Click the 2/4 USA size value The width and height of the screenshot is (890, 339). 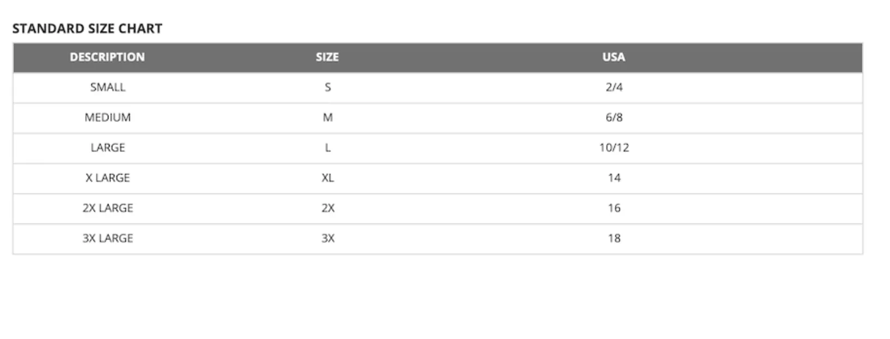pos(614,87)
